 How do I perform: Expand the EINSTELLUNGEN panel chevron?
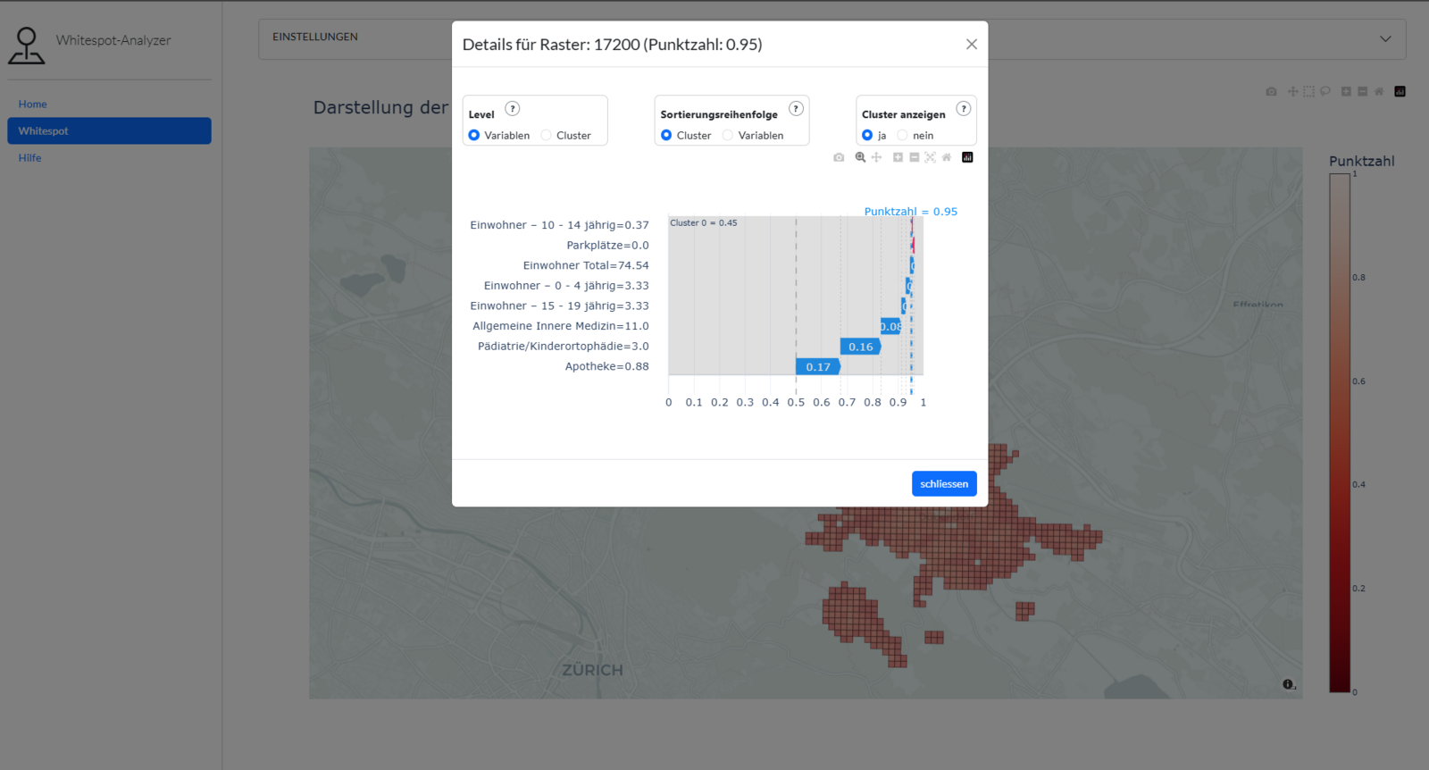(x=1385, y=39)
